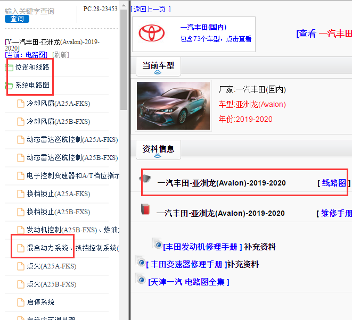352x320 pixels.
Task: Click the gray book icon for 线路图 row
Action: pos(145,179)
